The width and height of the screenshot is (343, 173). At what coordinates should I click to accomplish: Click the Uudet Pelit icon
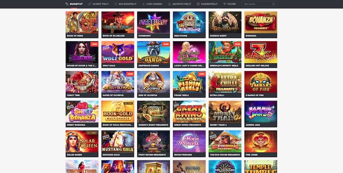(x=90, y=4)
